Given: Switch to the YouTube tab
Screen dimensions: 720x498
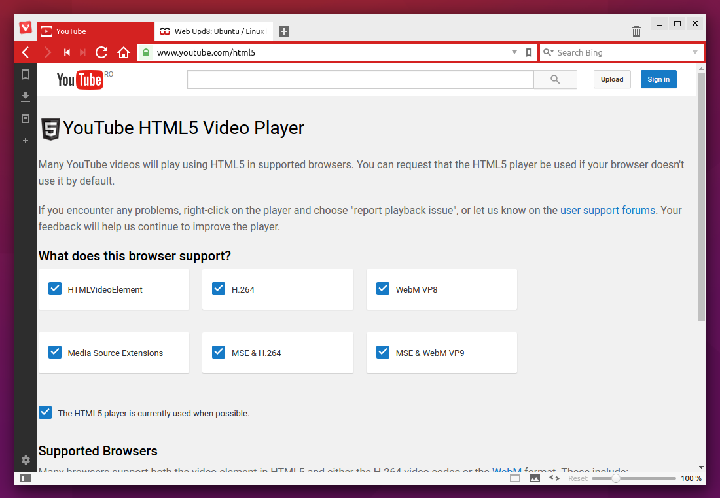Looking at the screenshot, I should coord(96,31).
